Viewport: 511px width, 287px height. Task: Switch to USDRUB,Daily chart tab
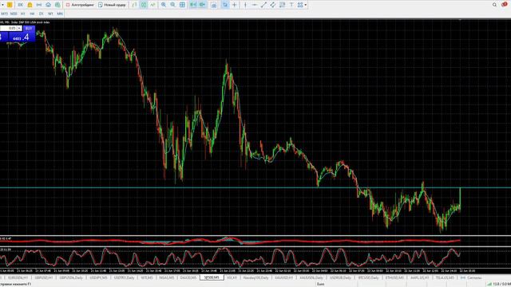click(x=340, y=277)
